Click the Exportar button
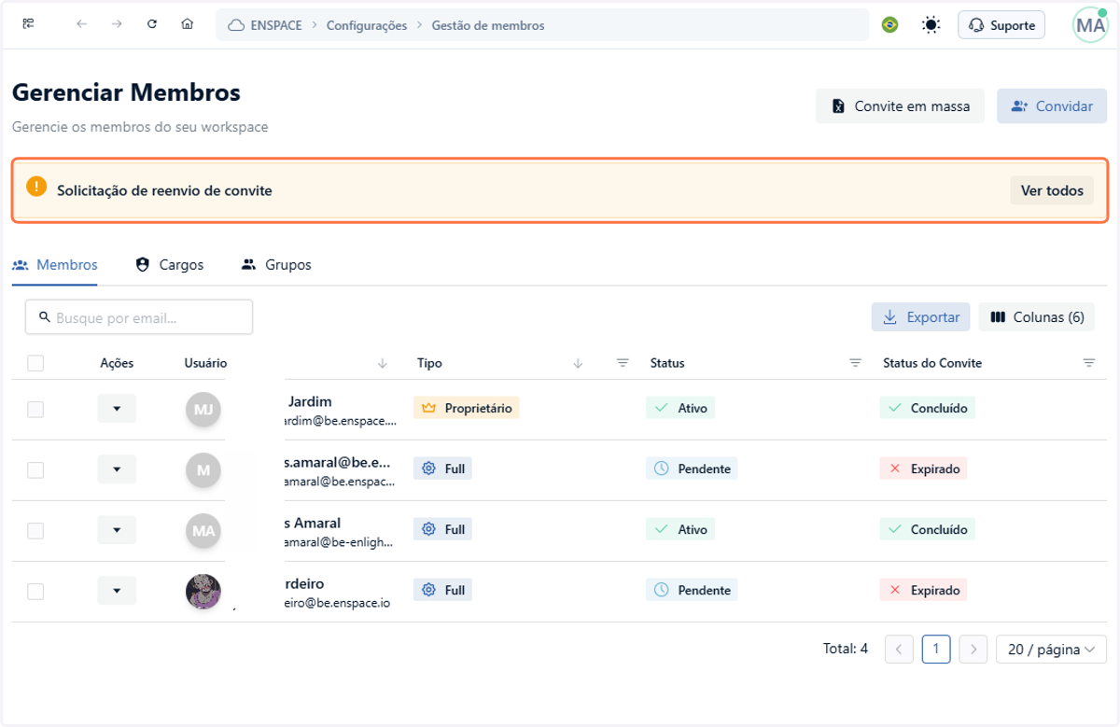The width and height of the screenshot is (1120, 727). click(x=921, y=317)
